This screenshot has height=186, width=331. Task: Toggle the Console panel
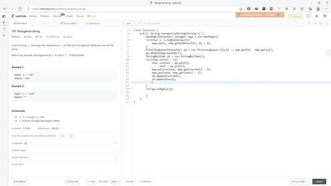[x=130, y=181]
